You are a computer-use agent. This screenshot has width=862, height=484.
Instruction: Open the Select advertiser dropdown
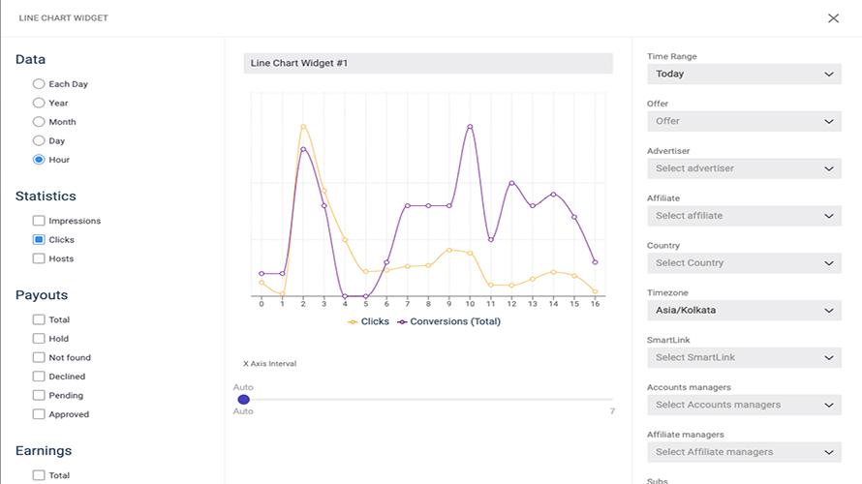click(743, 168)
